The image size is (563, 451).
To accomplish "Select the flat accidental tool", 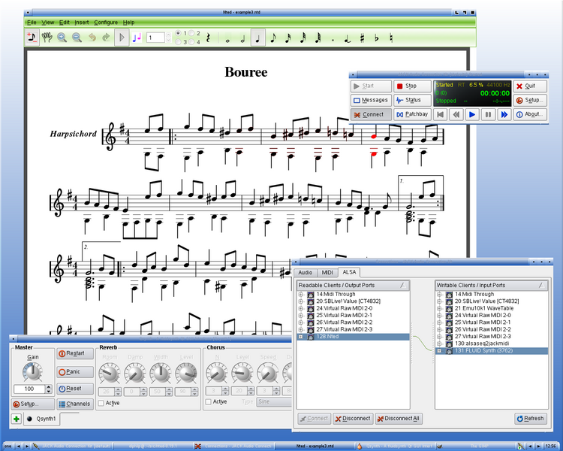I will click(x=377, y=38).
